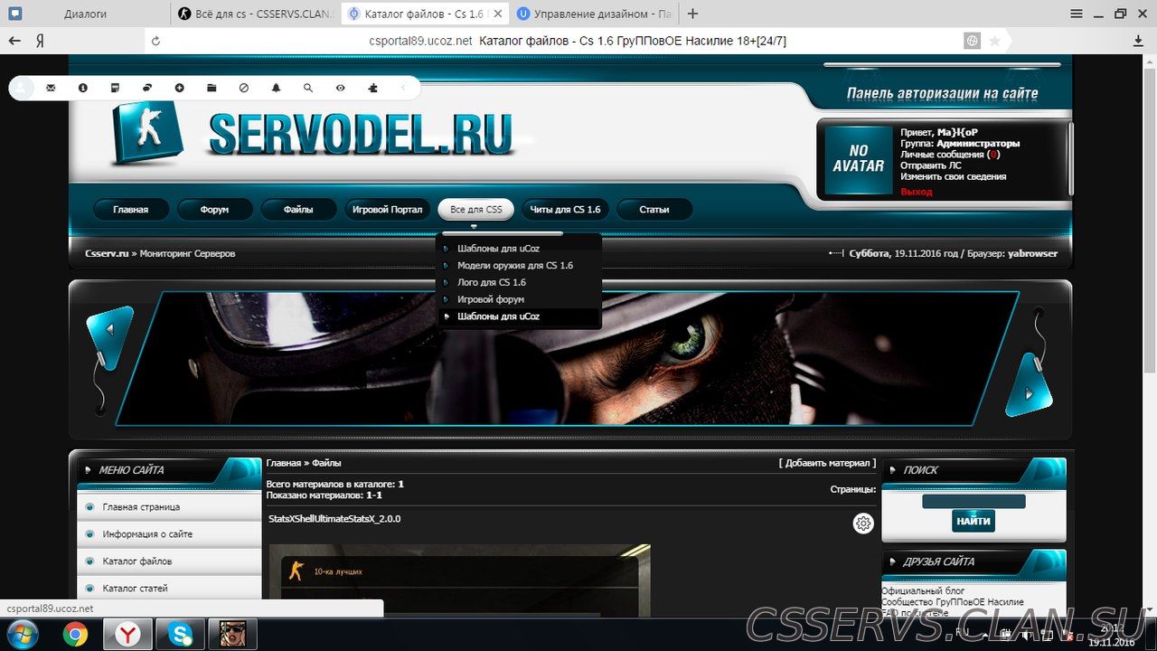
Task: Switch to Управление дизайном tab
Action: click(595, 14)
